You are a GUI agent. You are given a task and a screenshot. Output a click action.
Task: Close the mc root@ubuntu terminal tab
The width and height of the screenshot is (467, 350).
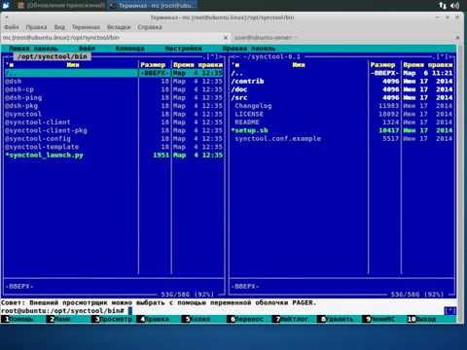[x=226, y=38]
